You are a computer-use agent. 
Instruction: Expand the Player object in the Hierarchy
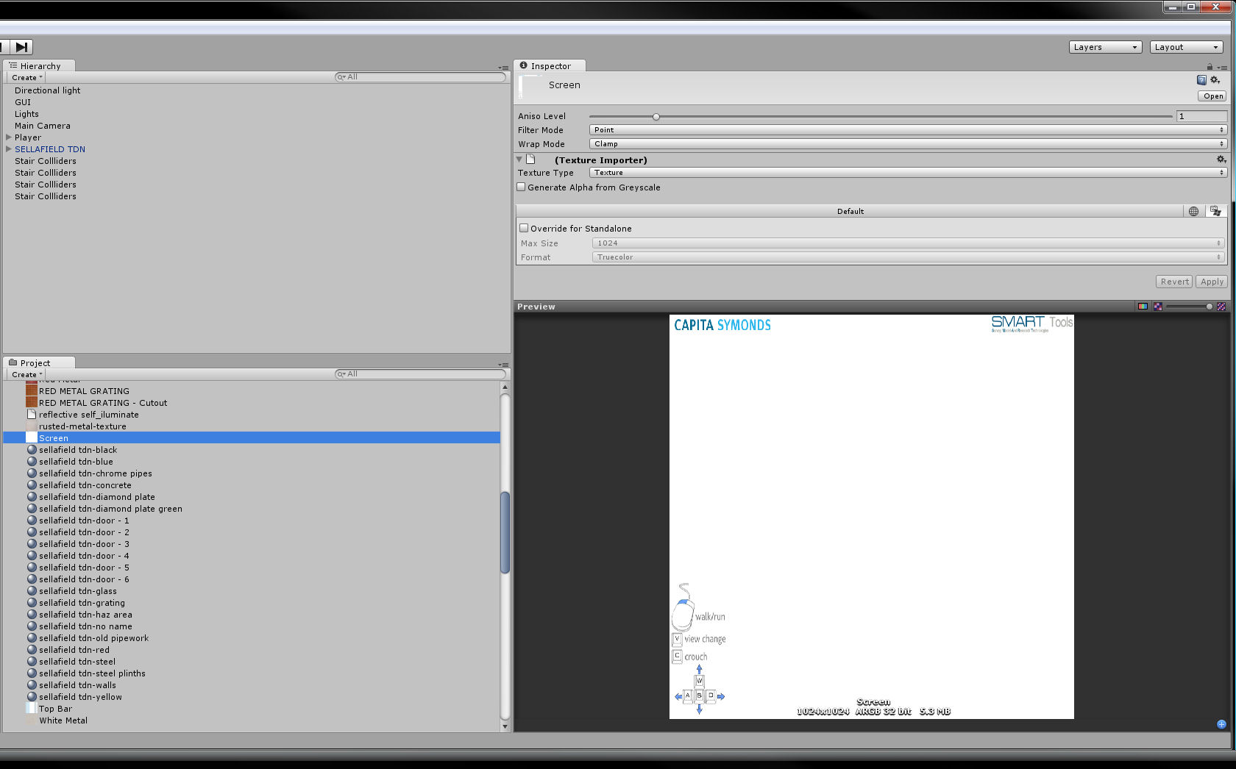click(7, 137)
